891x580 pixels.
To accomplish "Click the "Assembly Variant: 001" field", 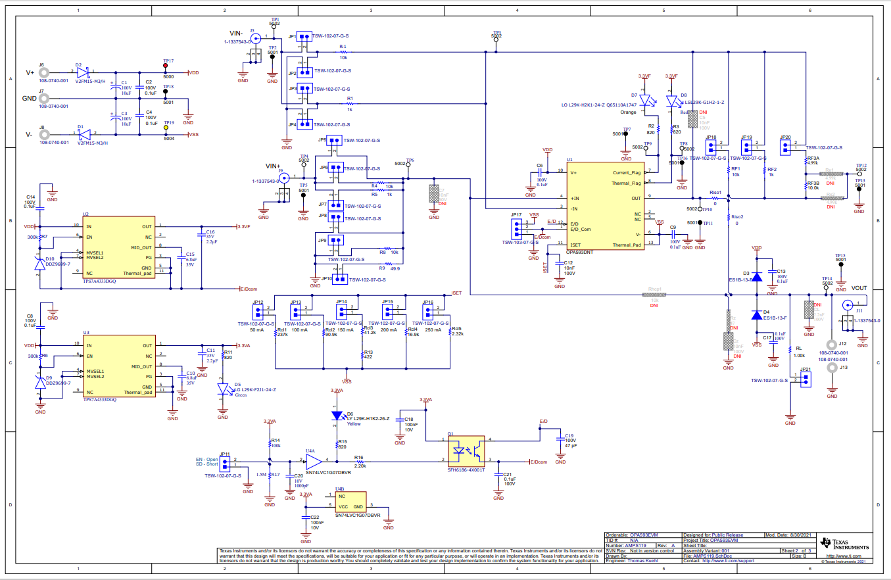I will [x=707, y=550].
